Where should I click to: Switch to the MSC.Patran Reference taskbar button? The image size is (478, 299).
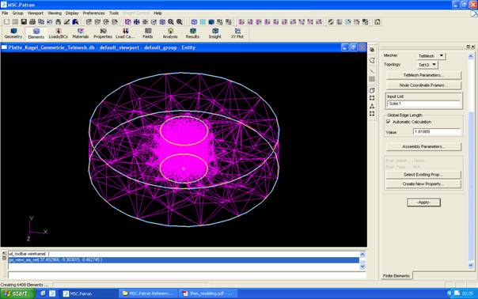[x=149, y=293]
